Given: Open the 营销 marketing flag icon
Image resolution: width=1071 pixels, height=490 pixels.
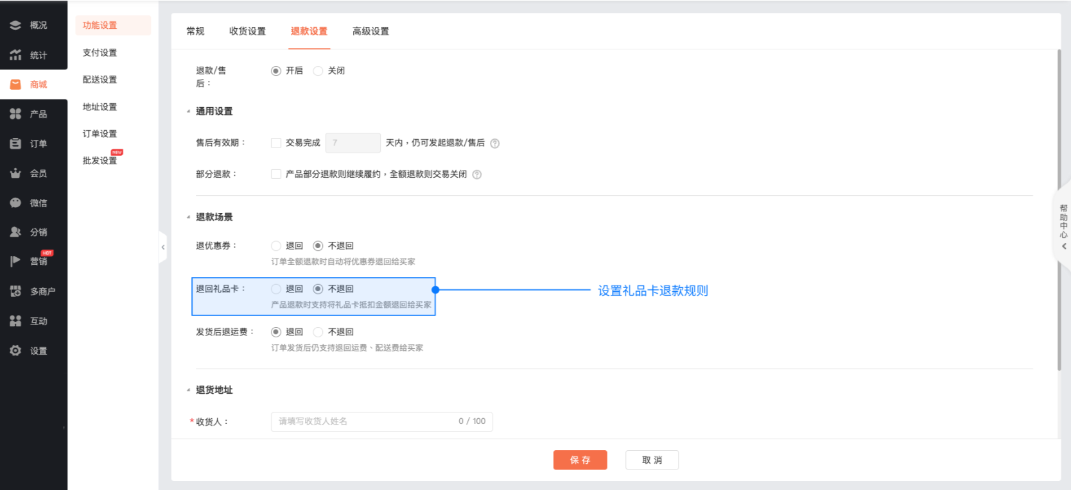Looking at the screenshot, I should [x=15, y=261].
